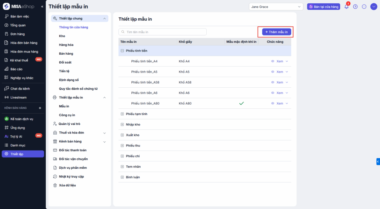Open Chat đa kênh in sidebar
This screenshot has width=380, height=209.
click(20, 89)
